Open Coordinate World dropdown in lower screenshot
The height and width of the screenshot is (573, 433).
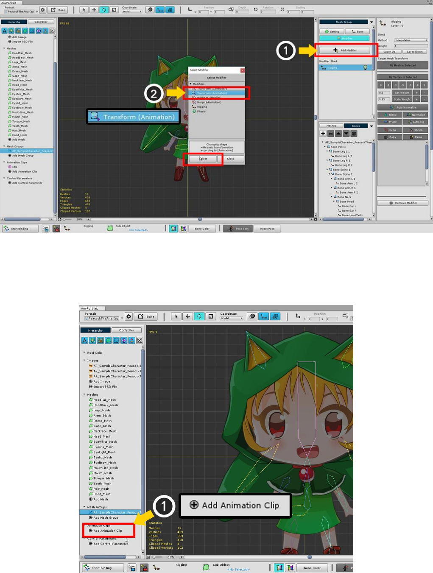231,318
